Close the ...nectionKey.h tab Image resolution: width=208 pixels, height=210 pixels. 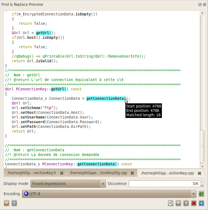(x=62, y=173)
